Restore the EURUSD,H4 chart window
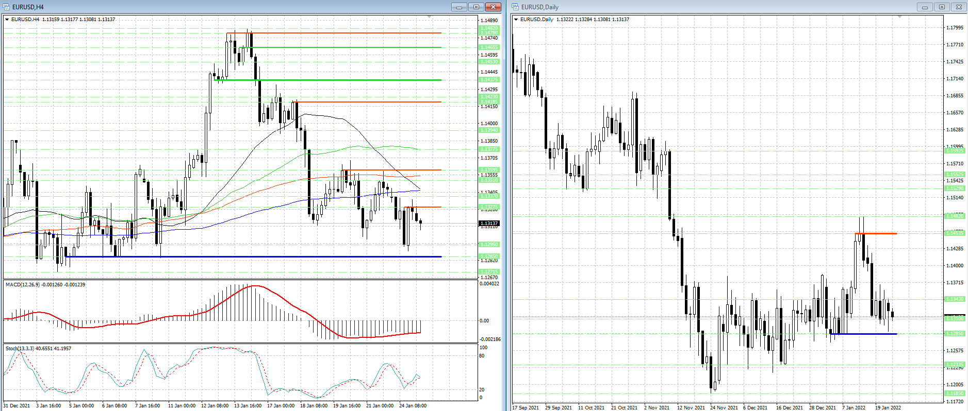This screenshot has width=968, height=411. coord(476,7)
